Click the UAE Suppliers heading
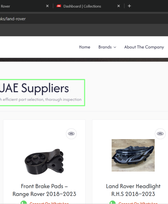Screen dimensions: 168x204 point(34,88)
